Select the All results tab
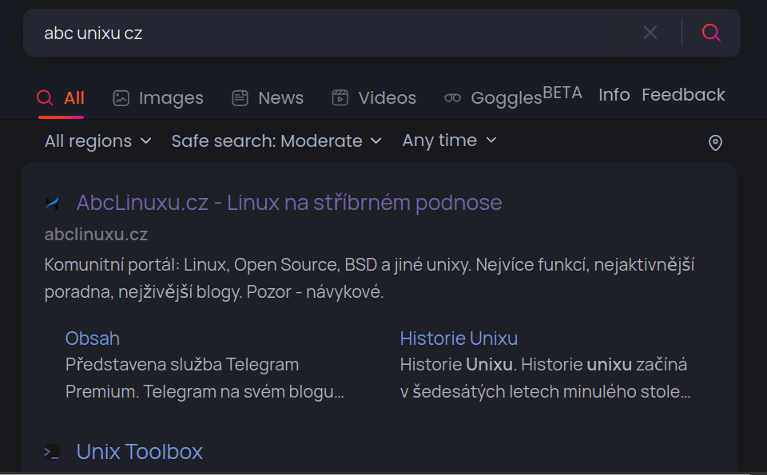 62,97
